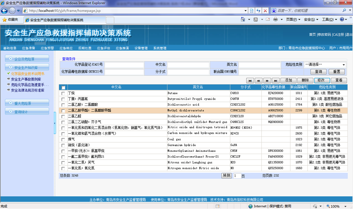Click the 查询 search button
353x209 pixels.
click(x=318, y=71)
